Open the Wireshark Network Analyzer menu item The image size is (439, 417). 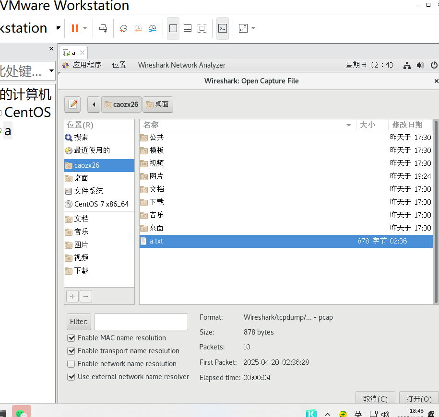tap(182, 65)
